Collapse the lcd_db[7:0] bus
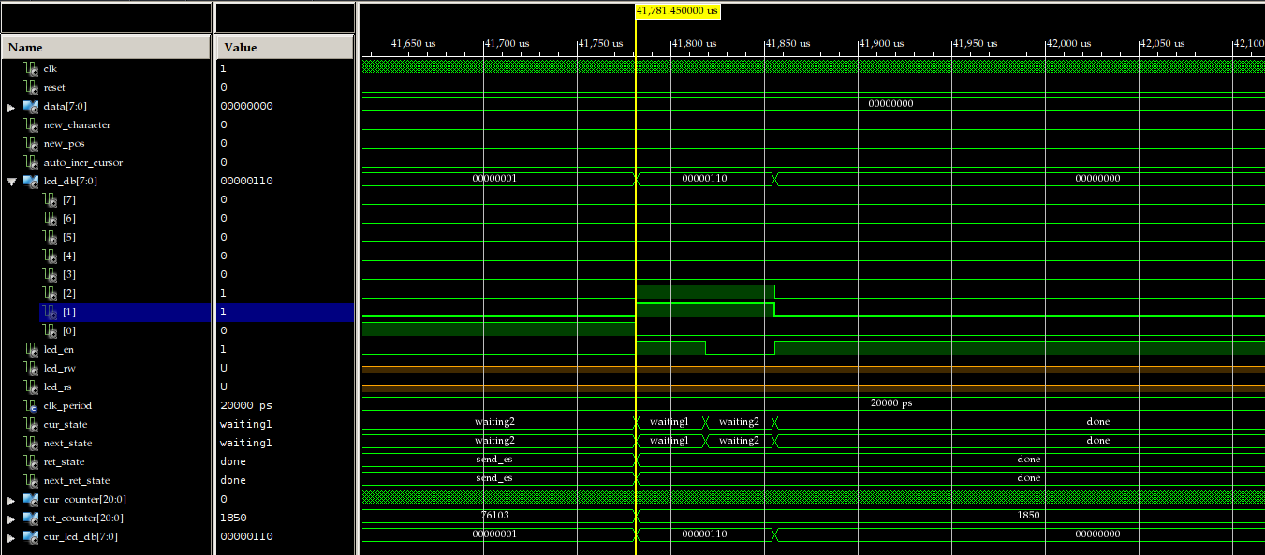This screenshot has height=555, width=1265. [11, 182]
